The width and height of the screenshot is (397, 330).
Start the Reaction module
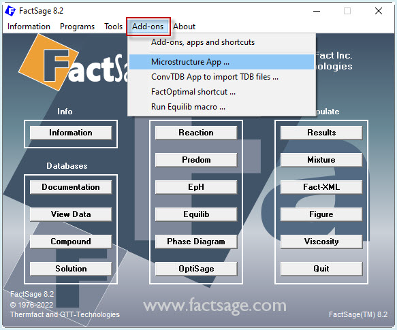(x=196, y=133)
